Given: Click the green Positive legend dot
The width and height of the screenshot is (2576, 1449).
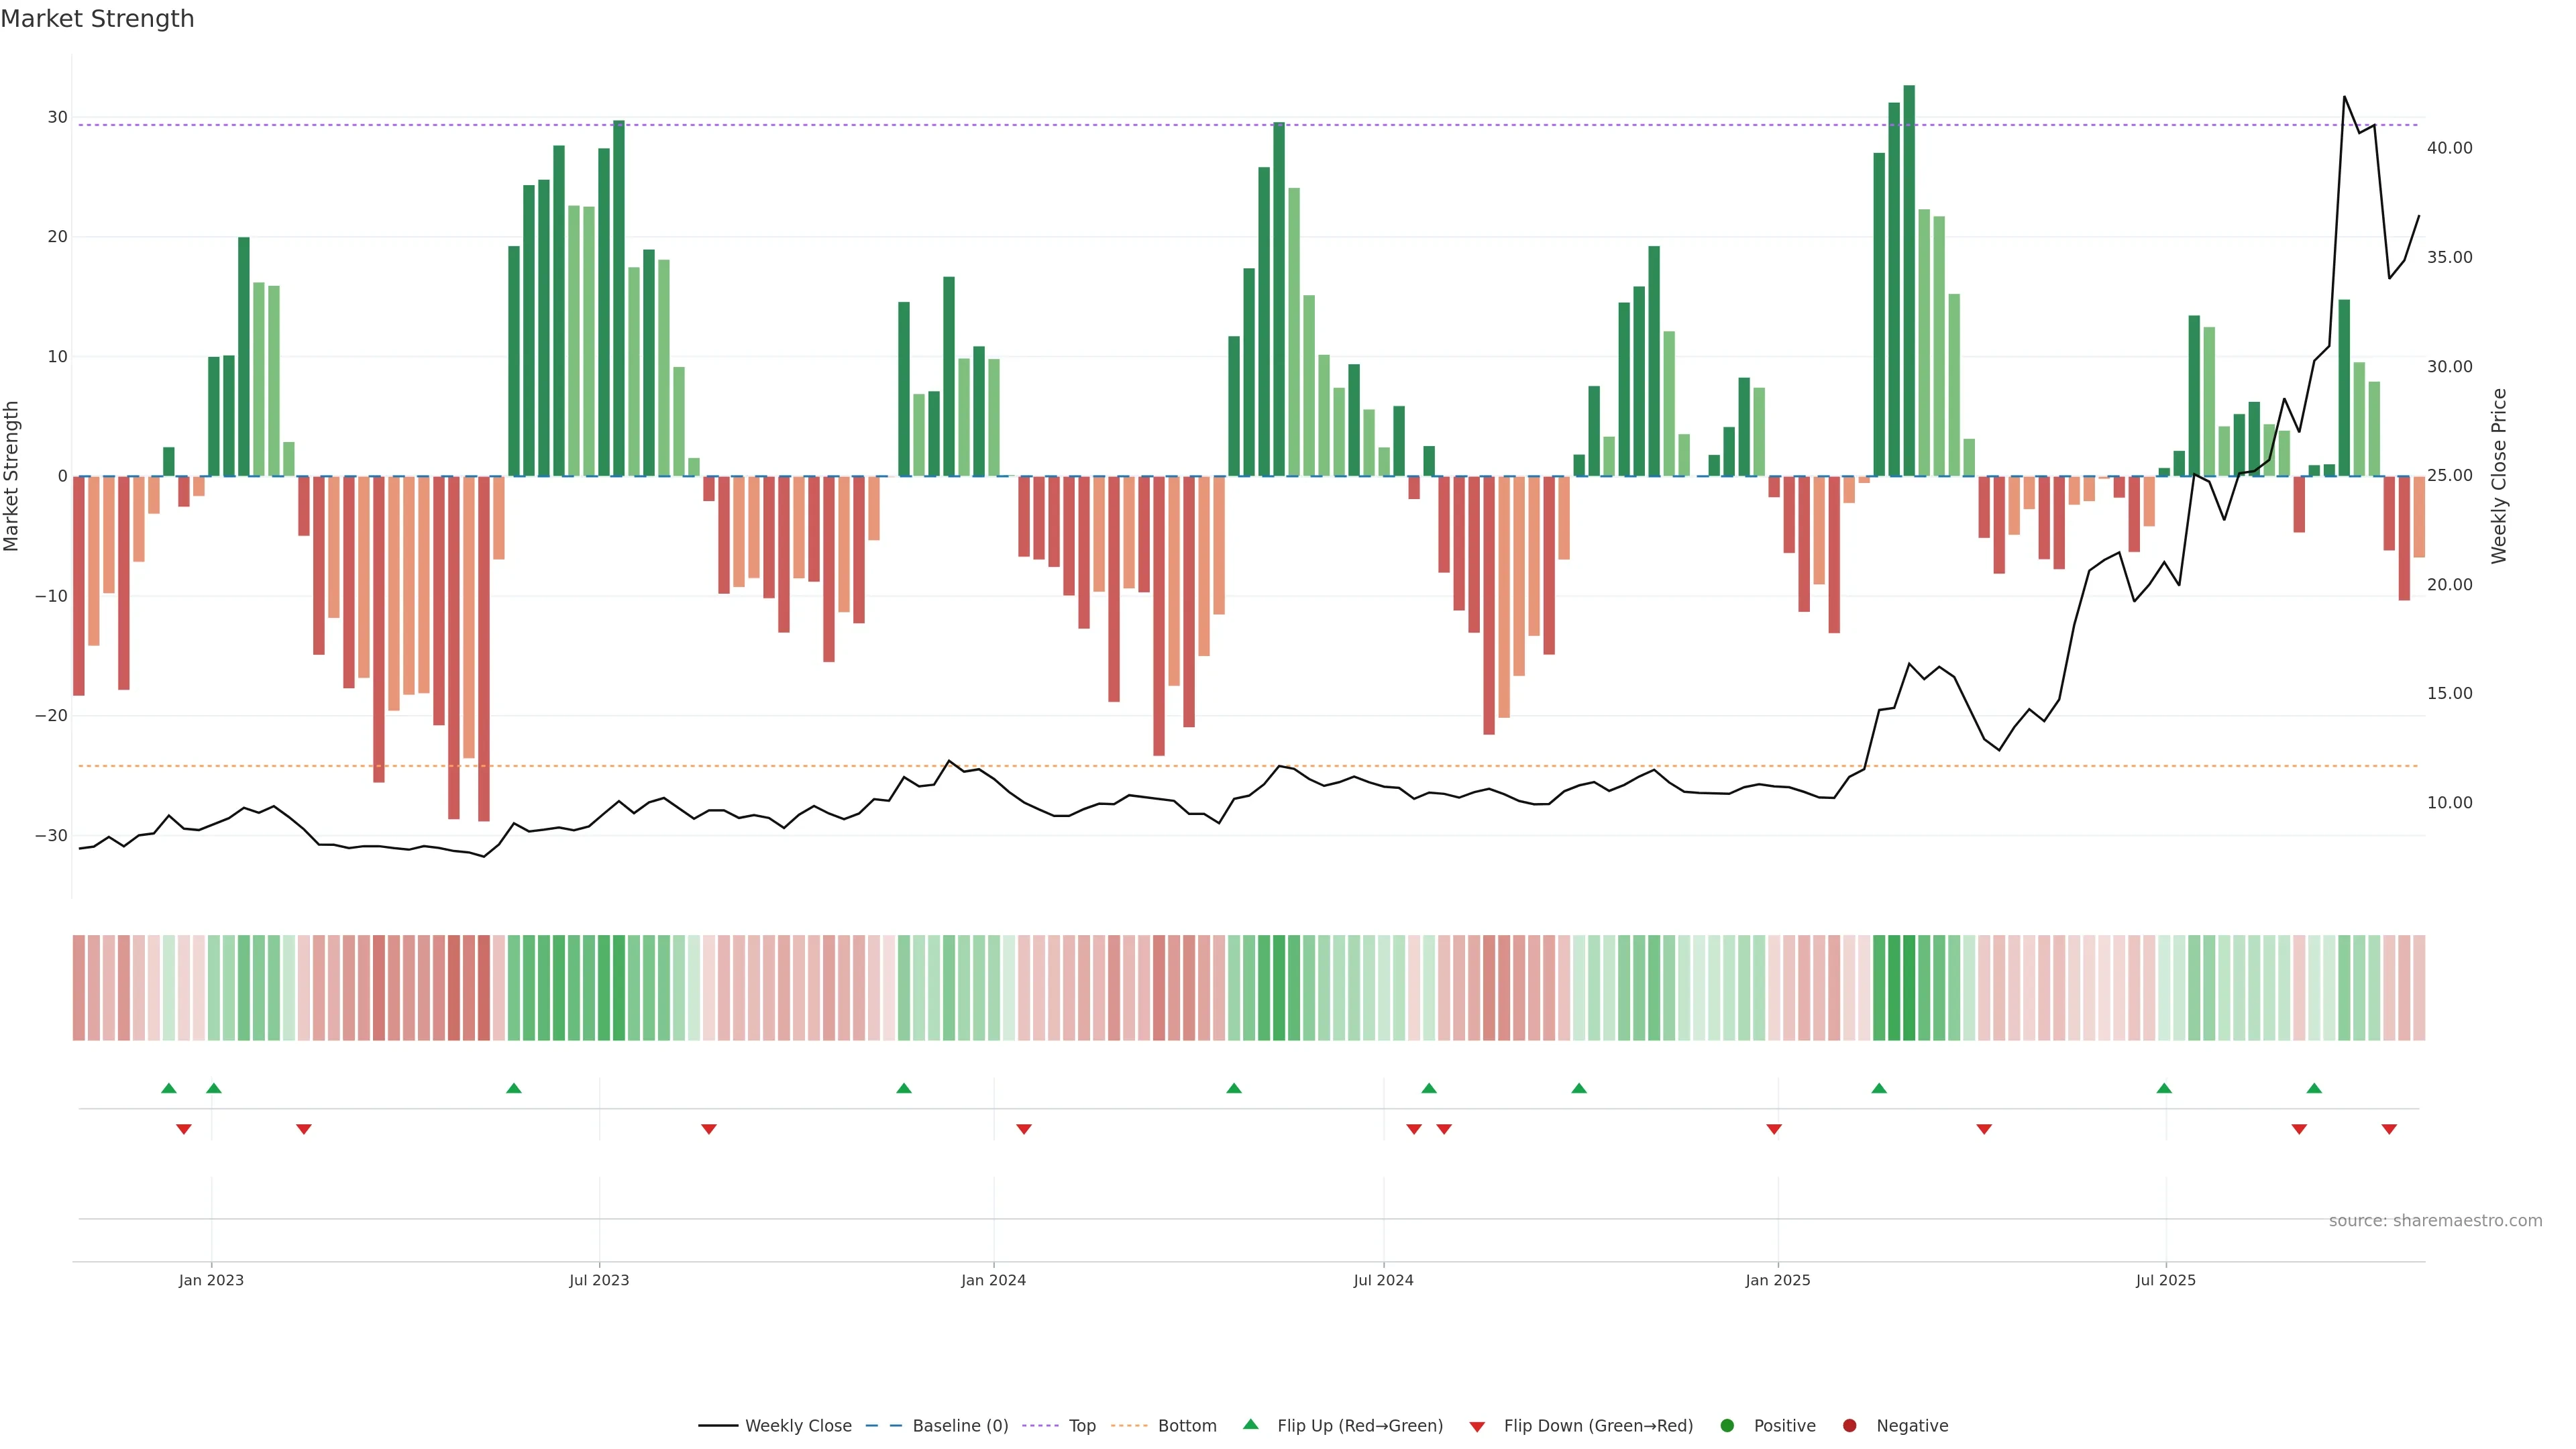Looking at the screenshot, I should tap(1727, 1426).
